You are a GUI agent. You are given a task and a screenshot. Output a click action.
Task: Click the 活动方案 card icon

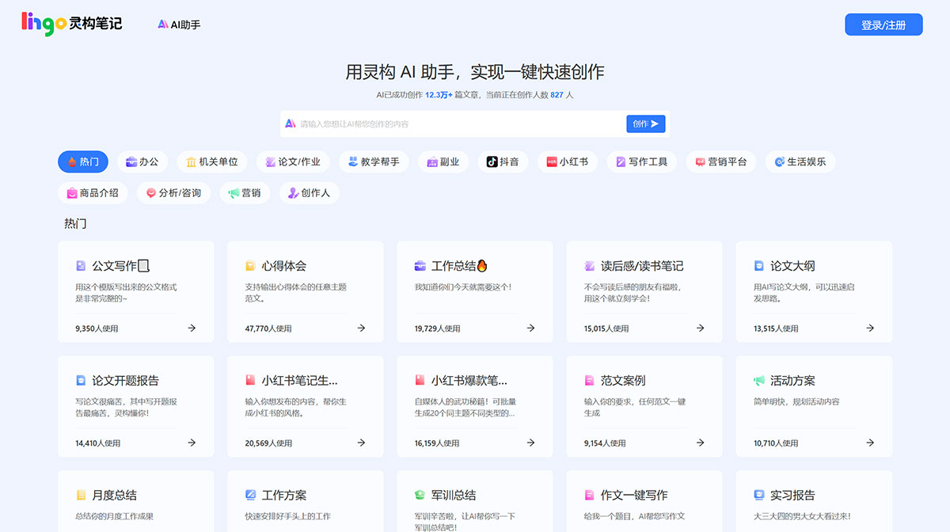tap(758, 380)
